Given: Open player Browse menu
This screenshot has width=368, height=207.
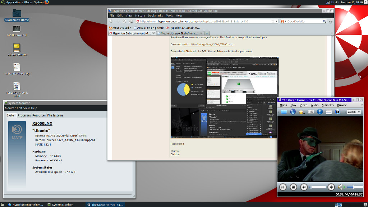Looking at the screenshot, I should [342, 105].
